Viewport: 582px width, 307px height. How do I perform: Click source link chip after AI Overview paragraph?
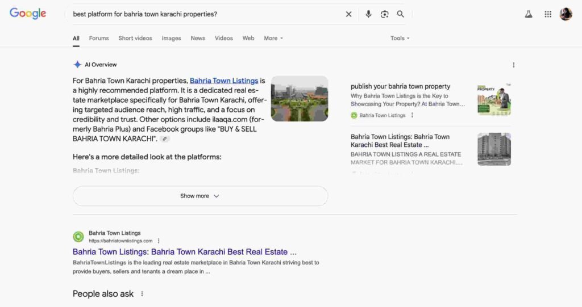point(165,138)
